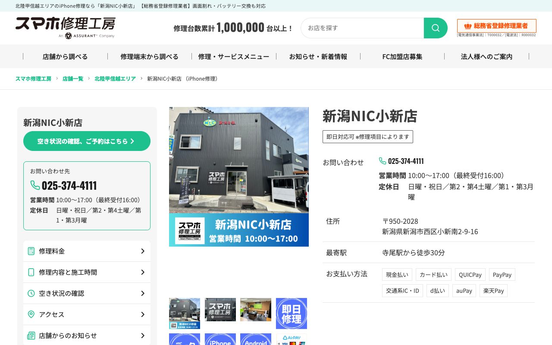
Task: Click the 楽天Pay payment tag
Action: click(x=493, y=291)
